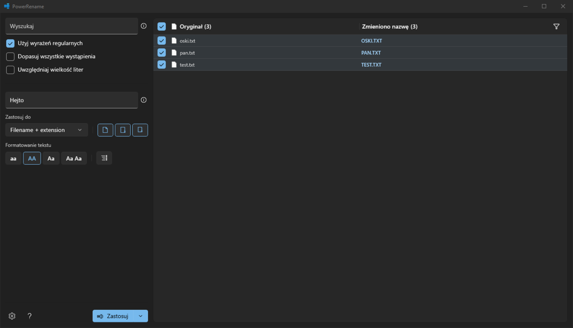Click the Zastosuj apply button
This screenshot has width=573, height=328.
pyautogui.click(x=113, y=316)
